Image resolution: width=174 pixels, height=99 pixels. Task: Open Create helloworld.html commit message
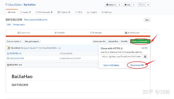coord(70,58)
